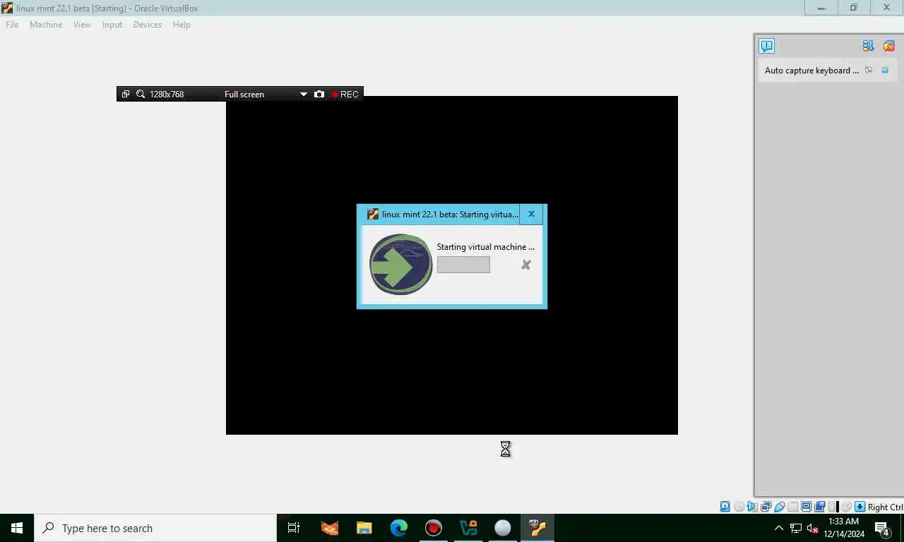Click the recording status icon

820,507
